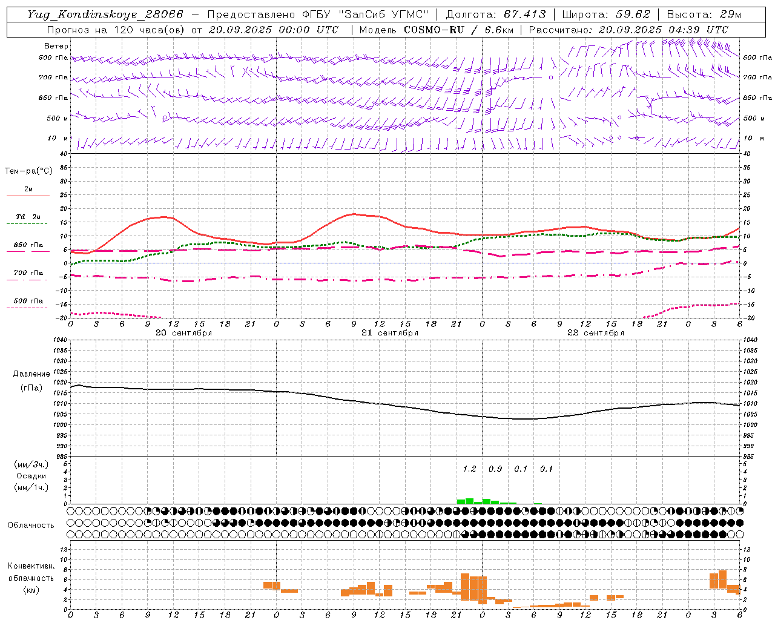The height and width of the screenshot is (620, 775).
Task: Click the 1.2 precipitation amount
Action: (469, 469)
